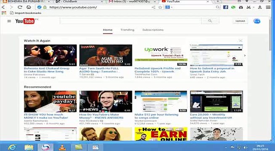Image resolution: width=275 pixels, height=151 pixels.
Task: Click the taskbar clock and date
Action: [260, 147]
